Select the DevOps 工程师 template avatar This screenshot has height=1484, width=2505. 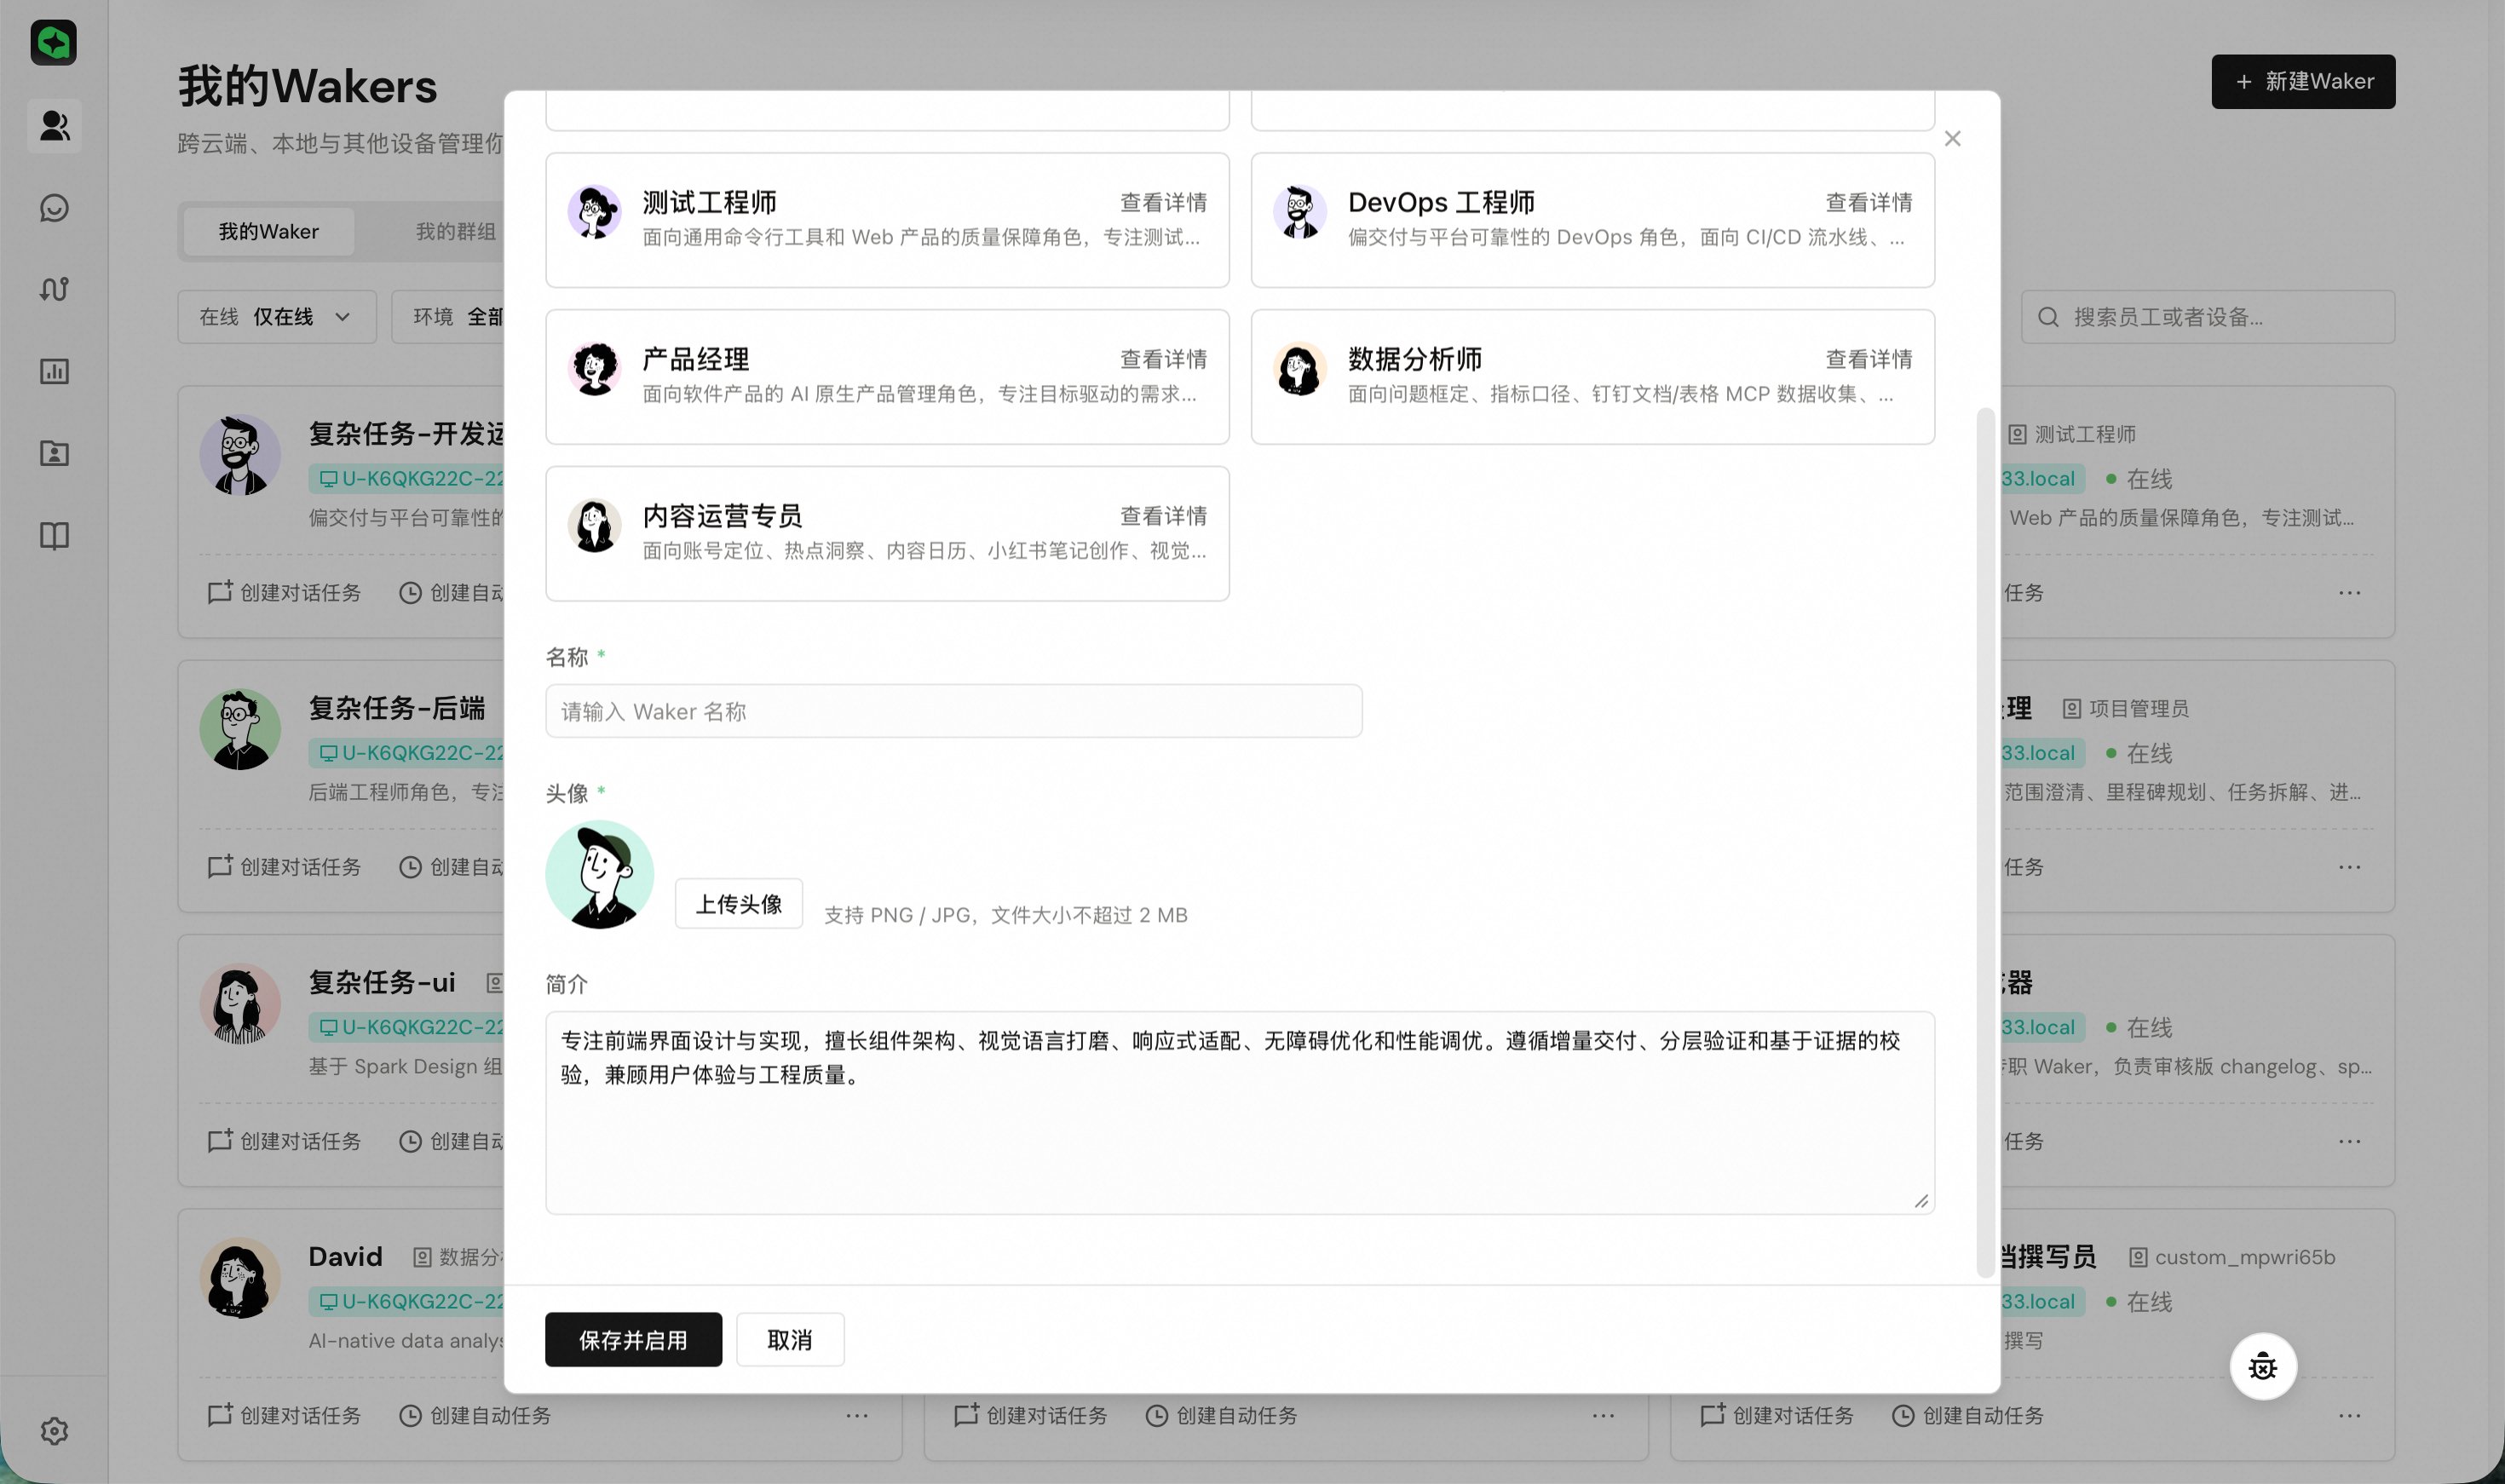(x=1300, y=212)
